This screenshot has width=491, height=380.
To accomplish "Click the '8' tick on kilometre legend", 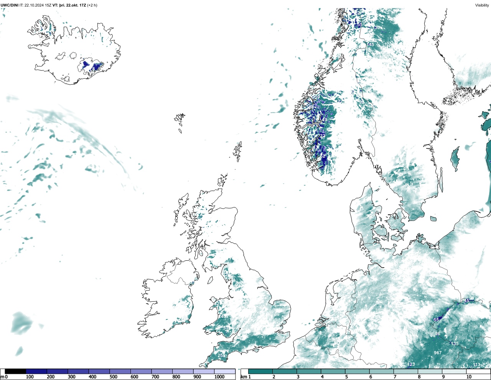I will (x=419, y=377).
